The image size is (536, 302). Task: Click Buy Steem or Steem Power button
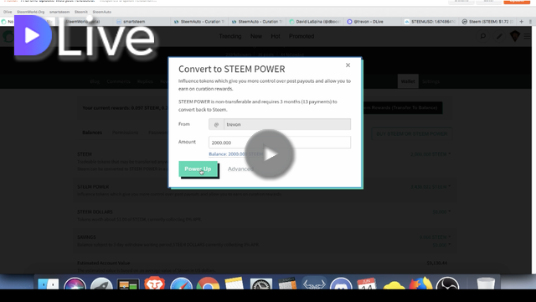[x=411, y=134]
